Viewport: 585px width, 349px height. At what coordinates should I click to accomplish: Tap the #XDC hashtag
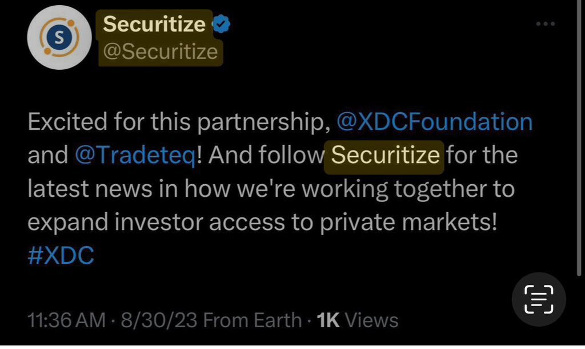pos(61,256)
